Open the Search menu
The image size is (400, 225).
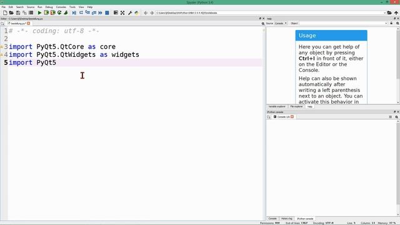[19, 7]
